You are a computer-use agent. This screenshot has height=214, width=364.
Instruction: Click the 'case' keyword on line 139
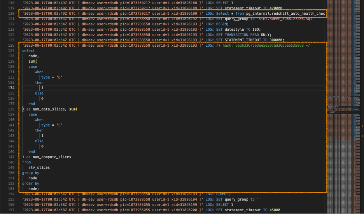[33, 114]
